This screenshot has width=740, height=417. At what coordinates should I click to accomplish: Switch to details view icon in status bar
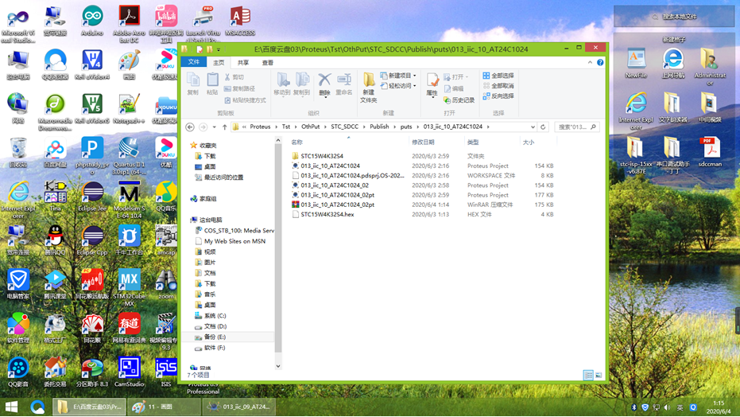pos(588,375)
